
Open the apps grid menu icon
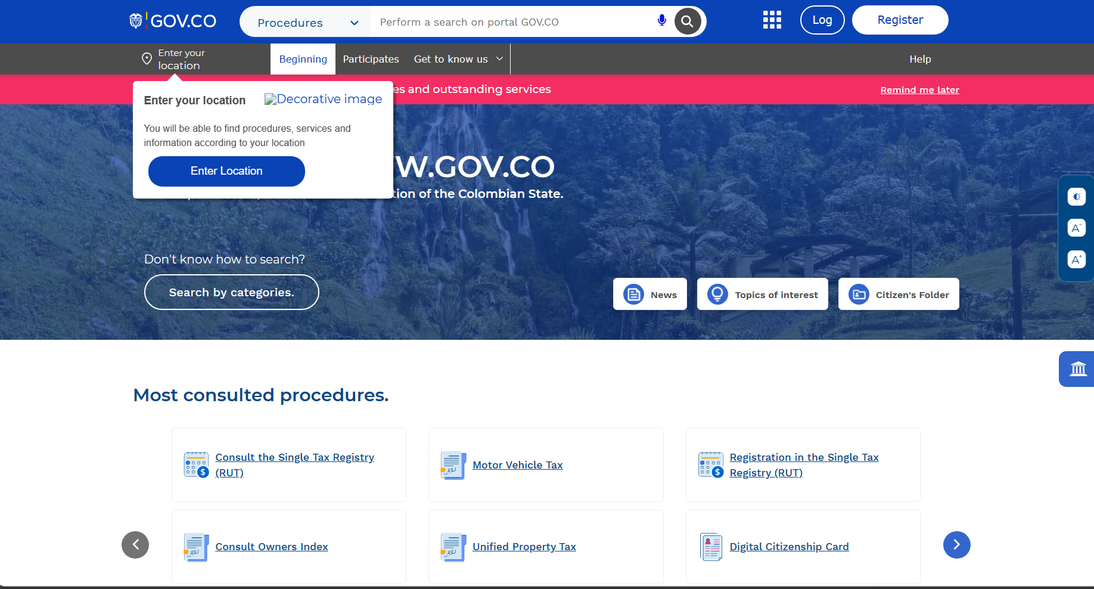[772, 20]
